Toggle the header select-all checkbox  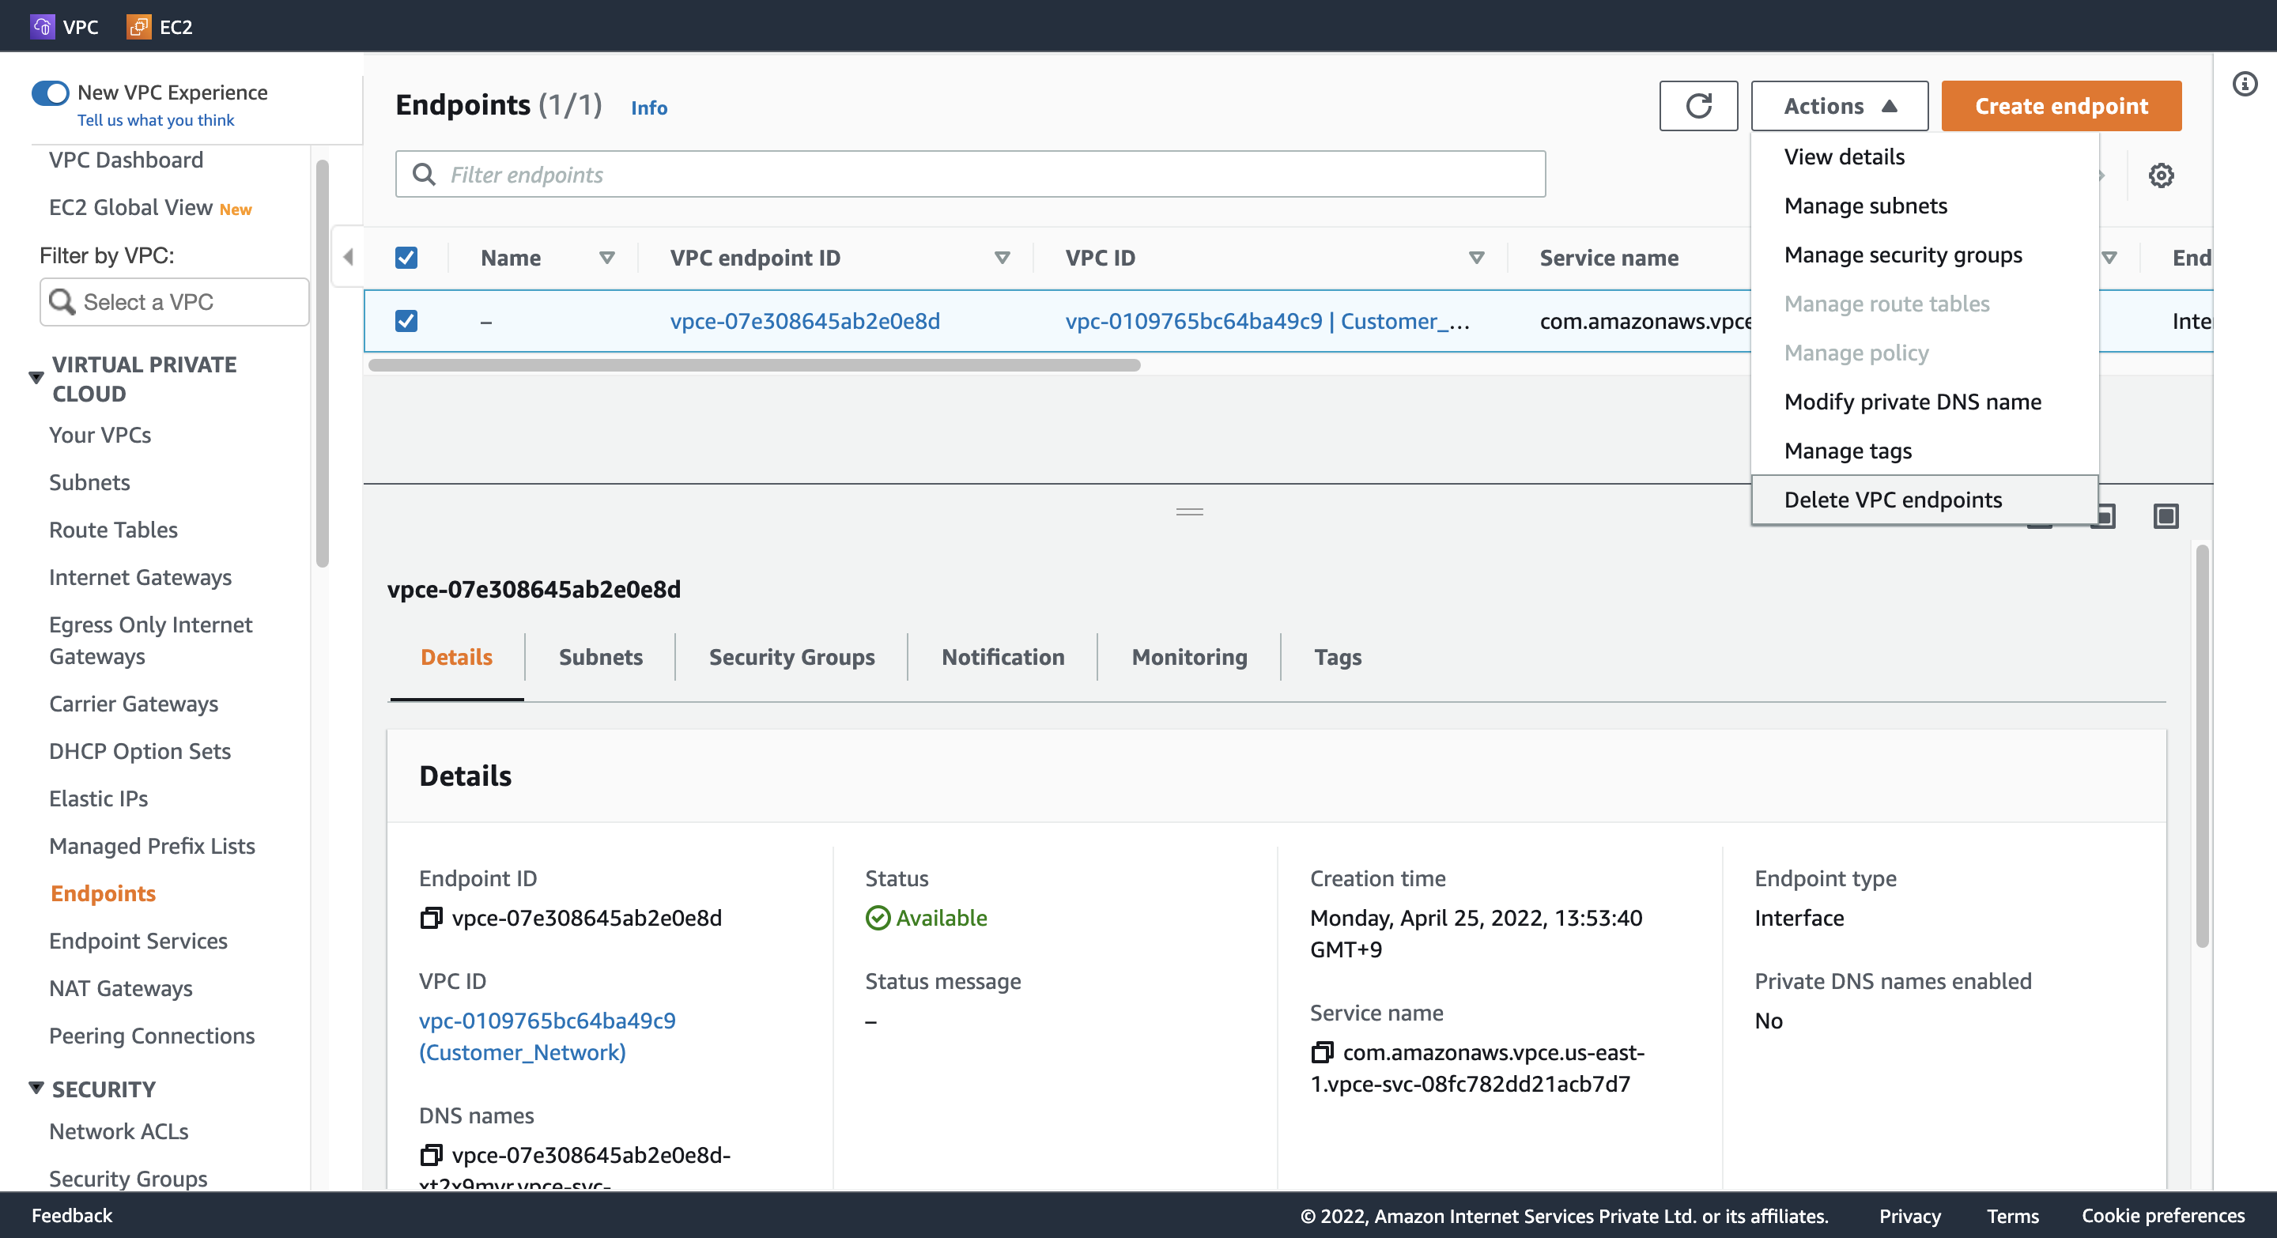pyautogui.click(x=406, y=255)
